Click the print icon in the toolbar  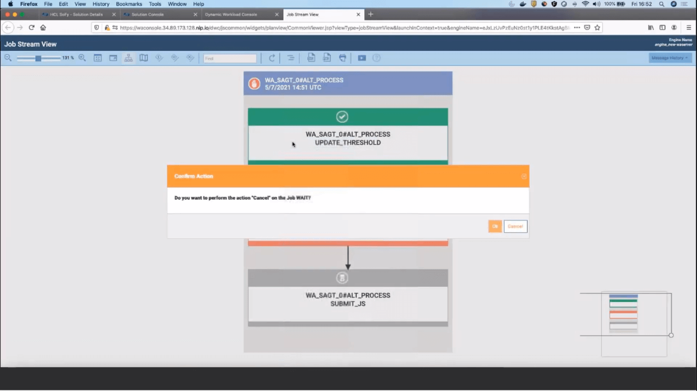pos(342,58)
